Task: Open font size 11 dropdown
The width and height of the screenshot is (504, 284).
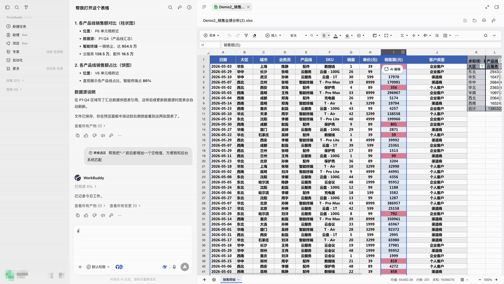Action: pos(314,35)
